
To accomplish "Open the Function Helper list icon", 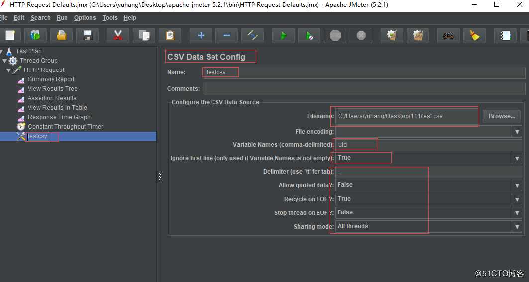I will pyautogui.click(x=505, y=35).
